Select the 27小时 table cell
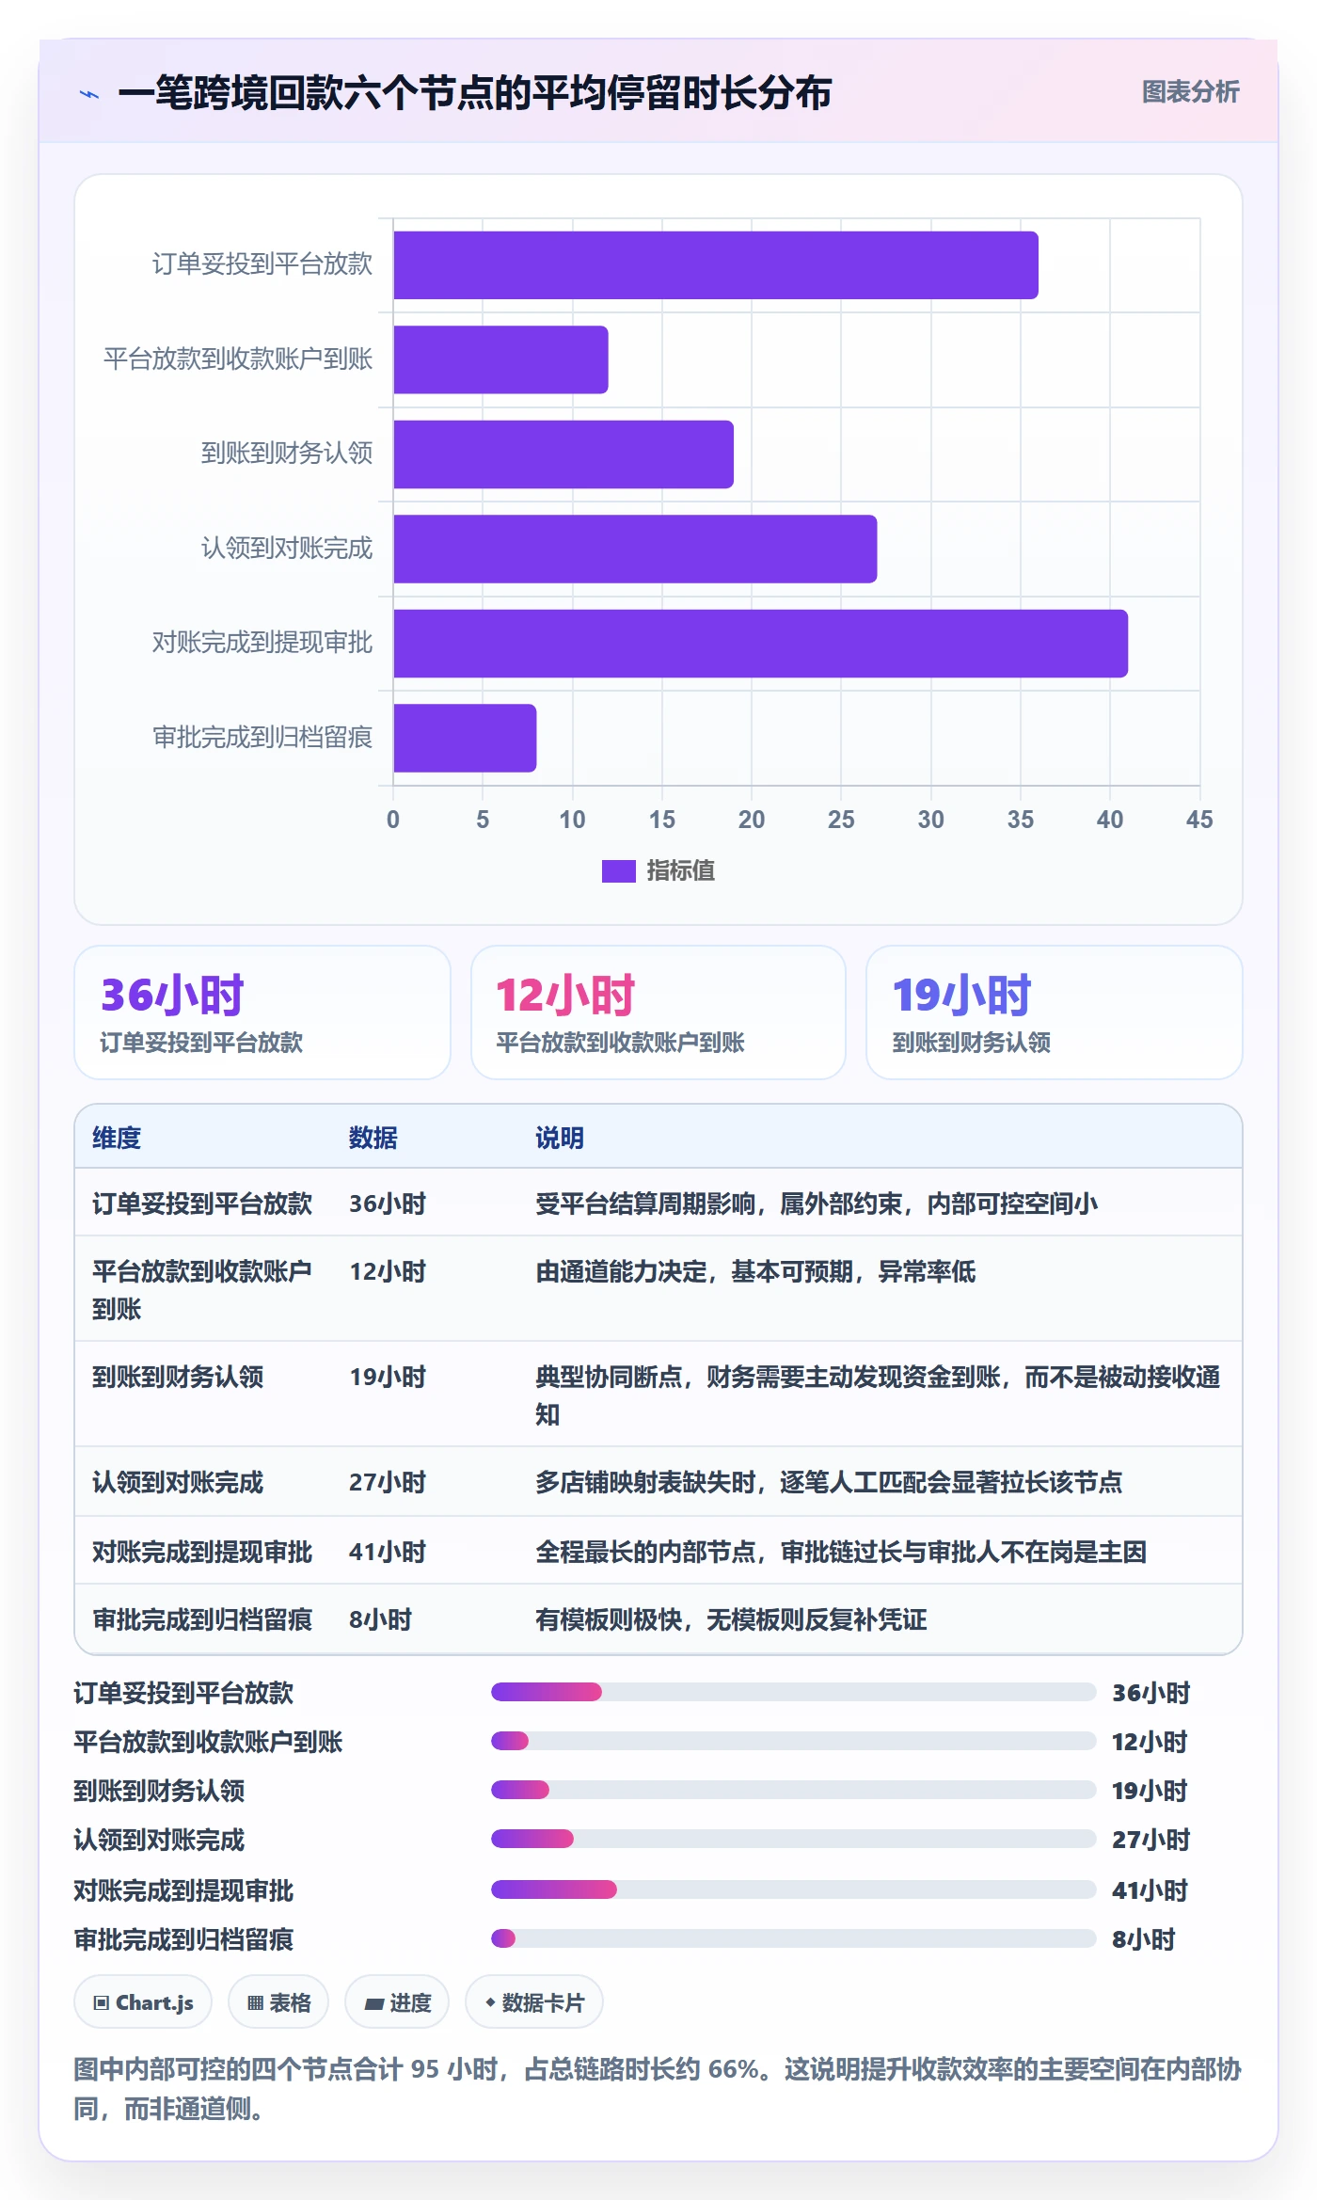Image resolution: width=1317 pixels, height=2200 pixels. pyautogui.click(x=388, y=1482)
